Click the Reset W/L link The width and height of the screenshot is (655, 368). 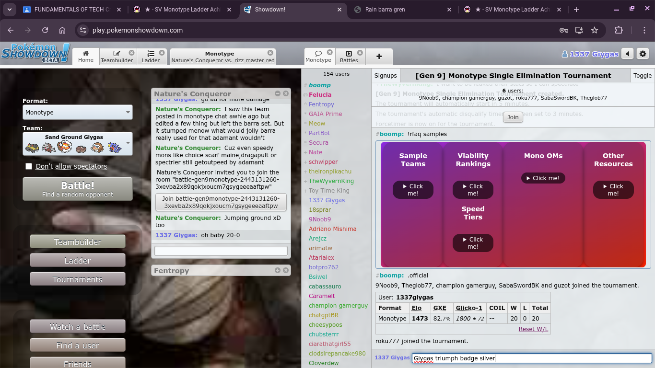(x=533, y=329)
